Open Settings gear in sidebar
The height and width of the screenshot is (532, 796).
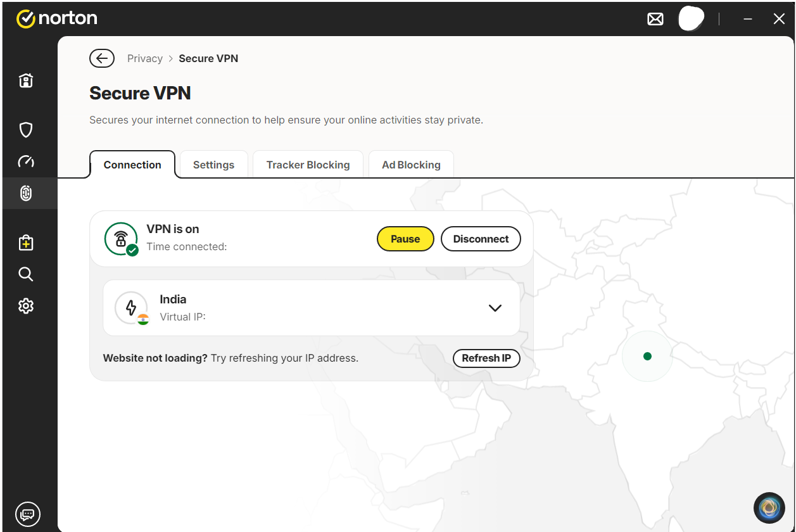25,306
